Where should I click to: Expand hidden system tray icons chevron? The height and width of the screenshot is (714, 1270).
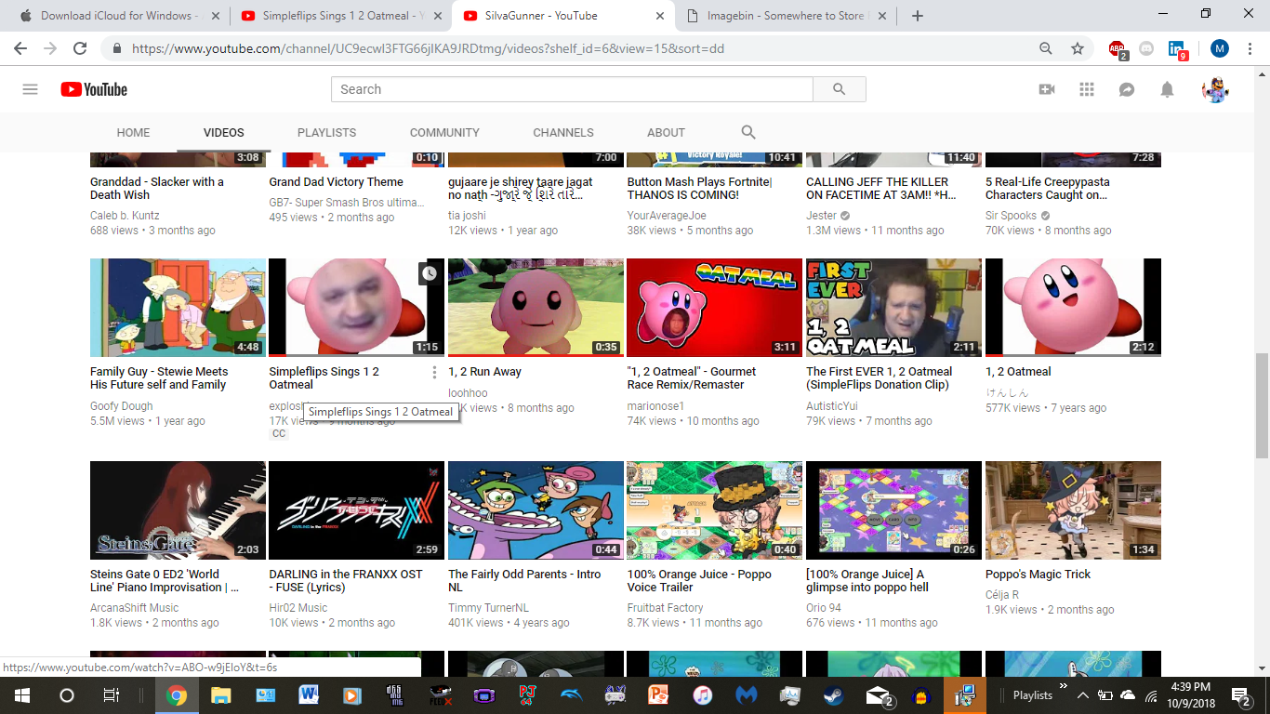click(x=1082, y=695)
